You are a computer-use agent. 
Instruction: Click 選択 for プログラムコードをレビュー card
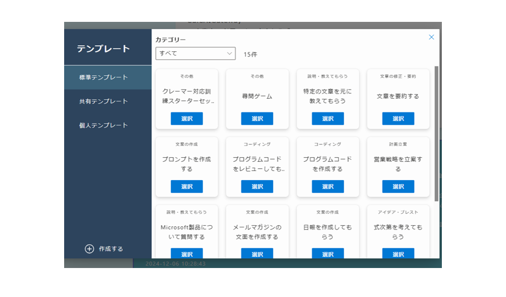[257, 187]
